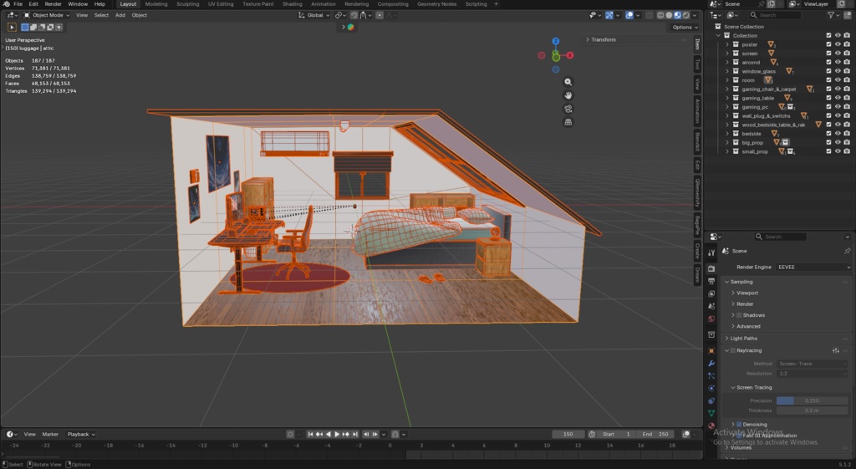The height and width of the screenshot is (469, 856).
Task: Open the Playback dropdown in timeline
Action: 81,435
